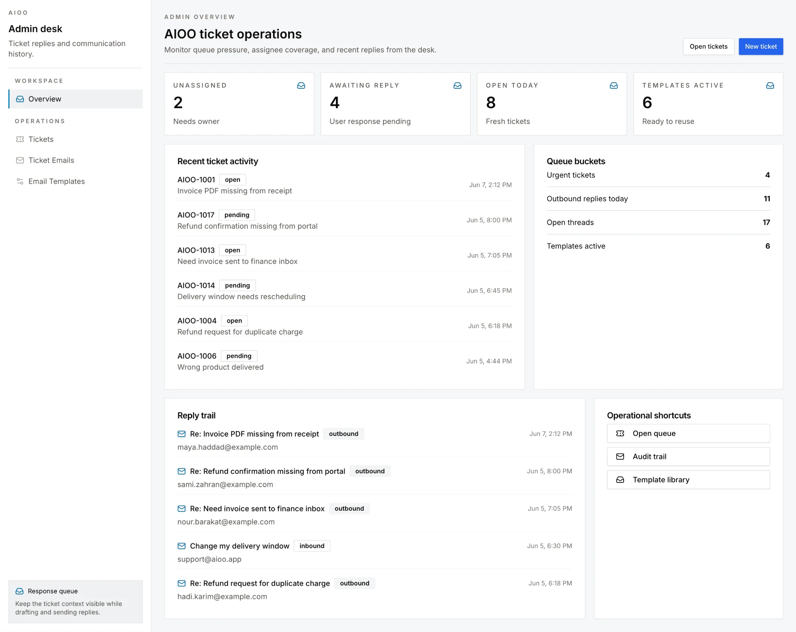Click nour.barakat@example.com in the reply trail
Viewport: 796px width, 632px height.
(226, 522)
